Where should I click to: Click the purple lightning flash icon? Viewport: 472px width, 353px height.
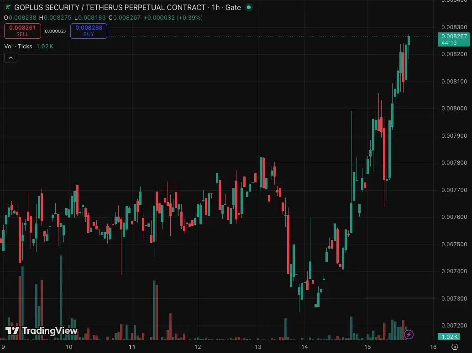409,334
